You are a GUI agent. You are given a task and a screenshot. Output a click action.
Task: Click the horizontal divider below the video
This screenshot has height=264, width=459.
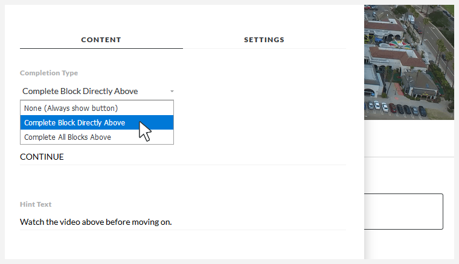[409, 157]
